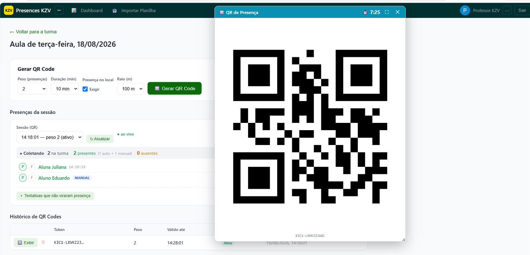Click the Ativo status badge
This screenshot has width=530, height=255.
[228, 243]
